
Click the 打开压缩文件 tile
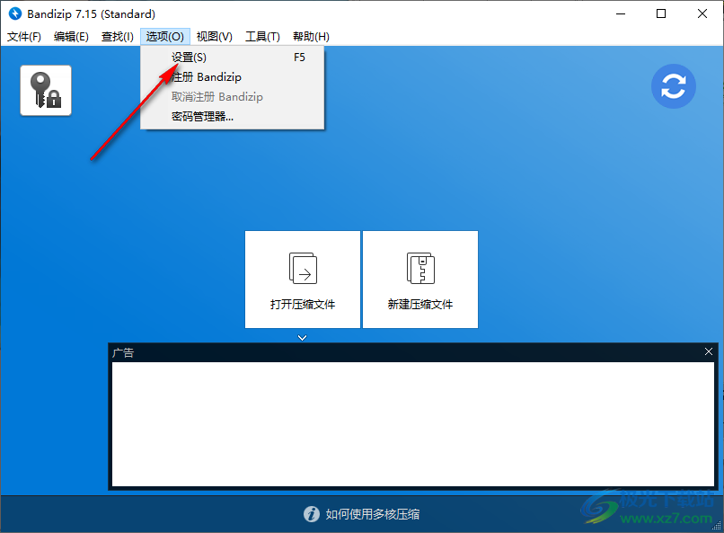click(x=303, y=280)
